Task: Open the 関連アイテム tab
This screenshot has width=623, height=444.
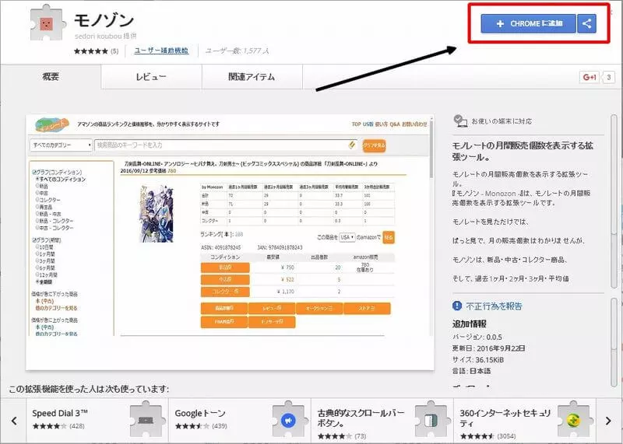Action: 252,76
